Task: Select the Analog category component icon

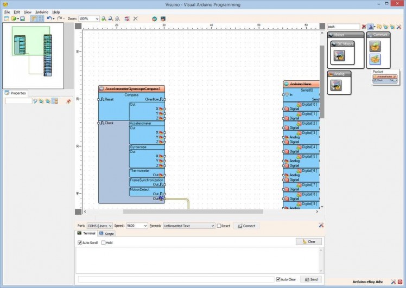Action: (337, 85)
